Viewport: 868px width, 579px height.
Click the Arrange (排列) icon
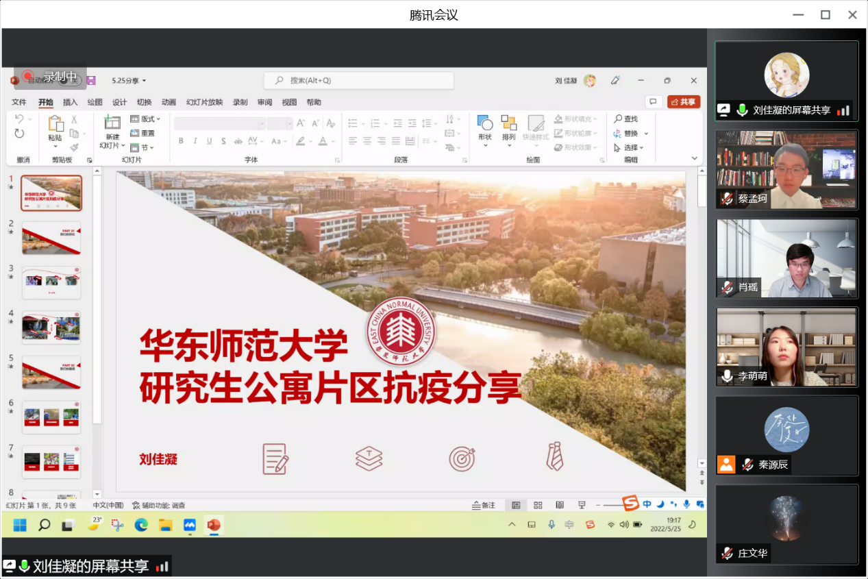click(508, 123)
